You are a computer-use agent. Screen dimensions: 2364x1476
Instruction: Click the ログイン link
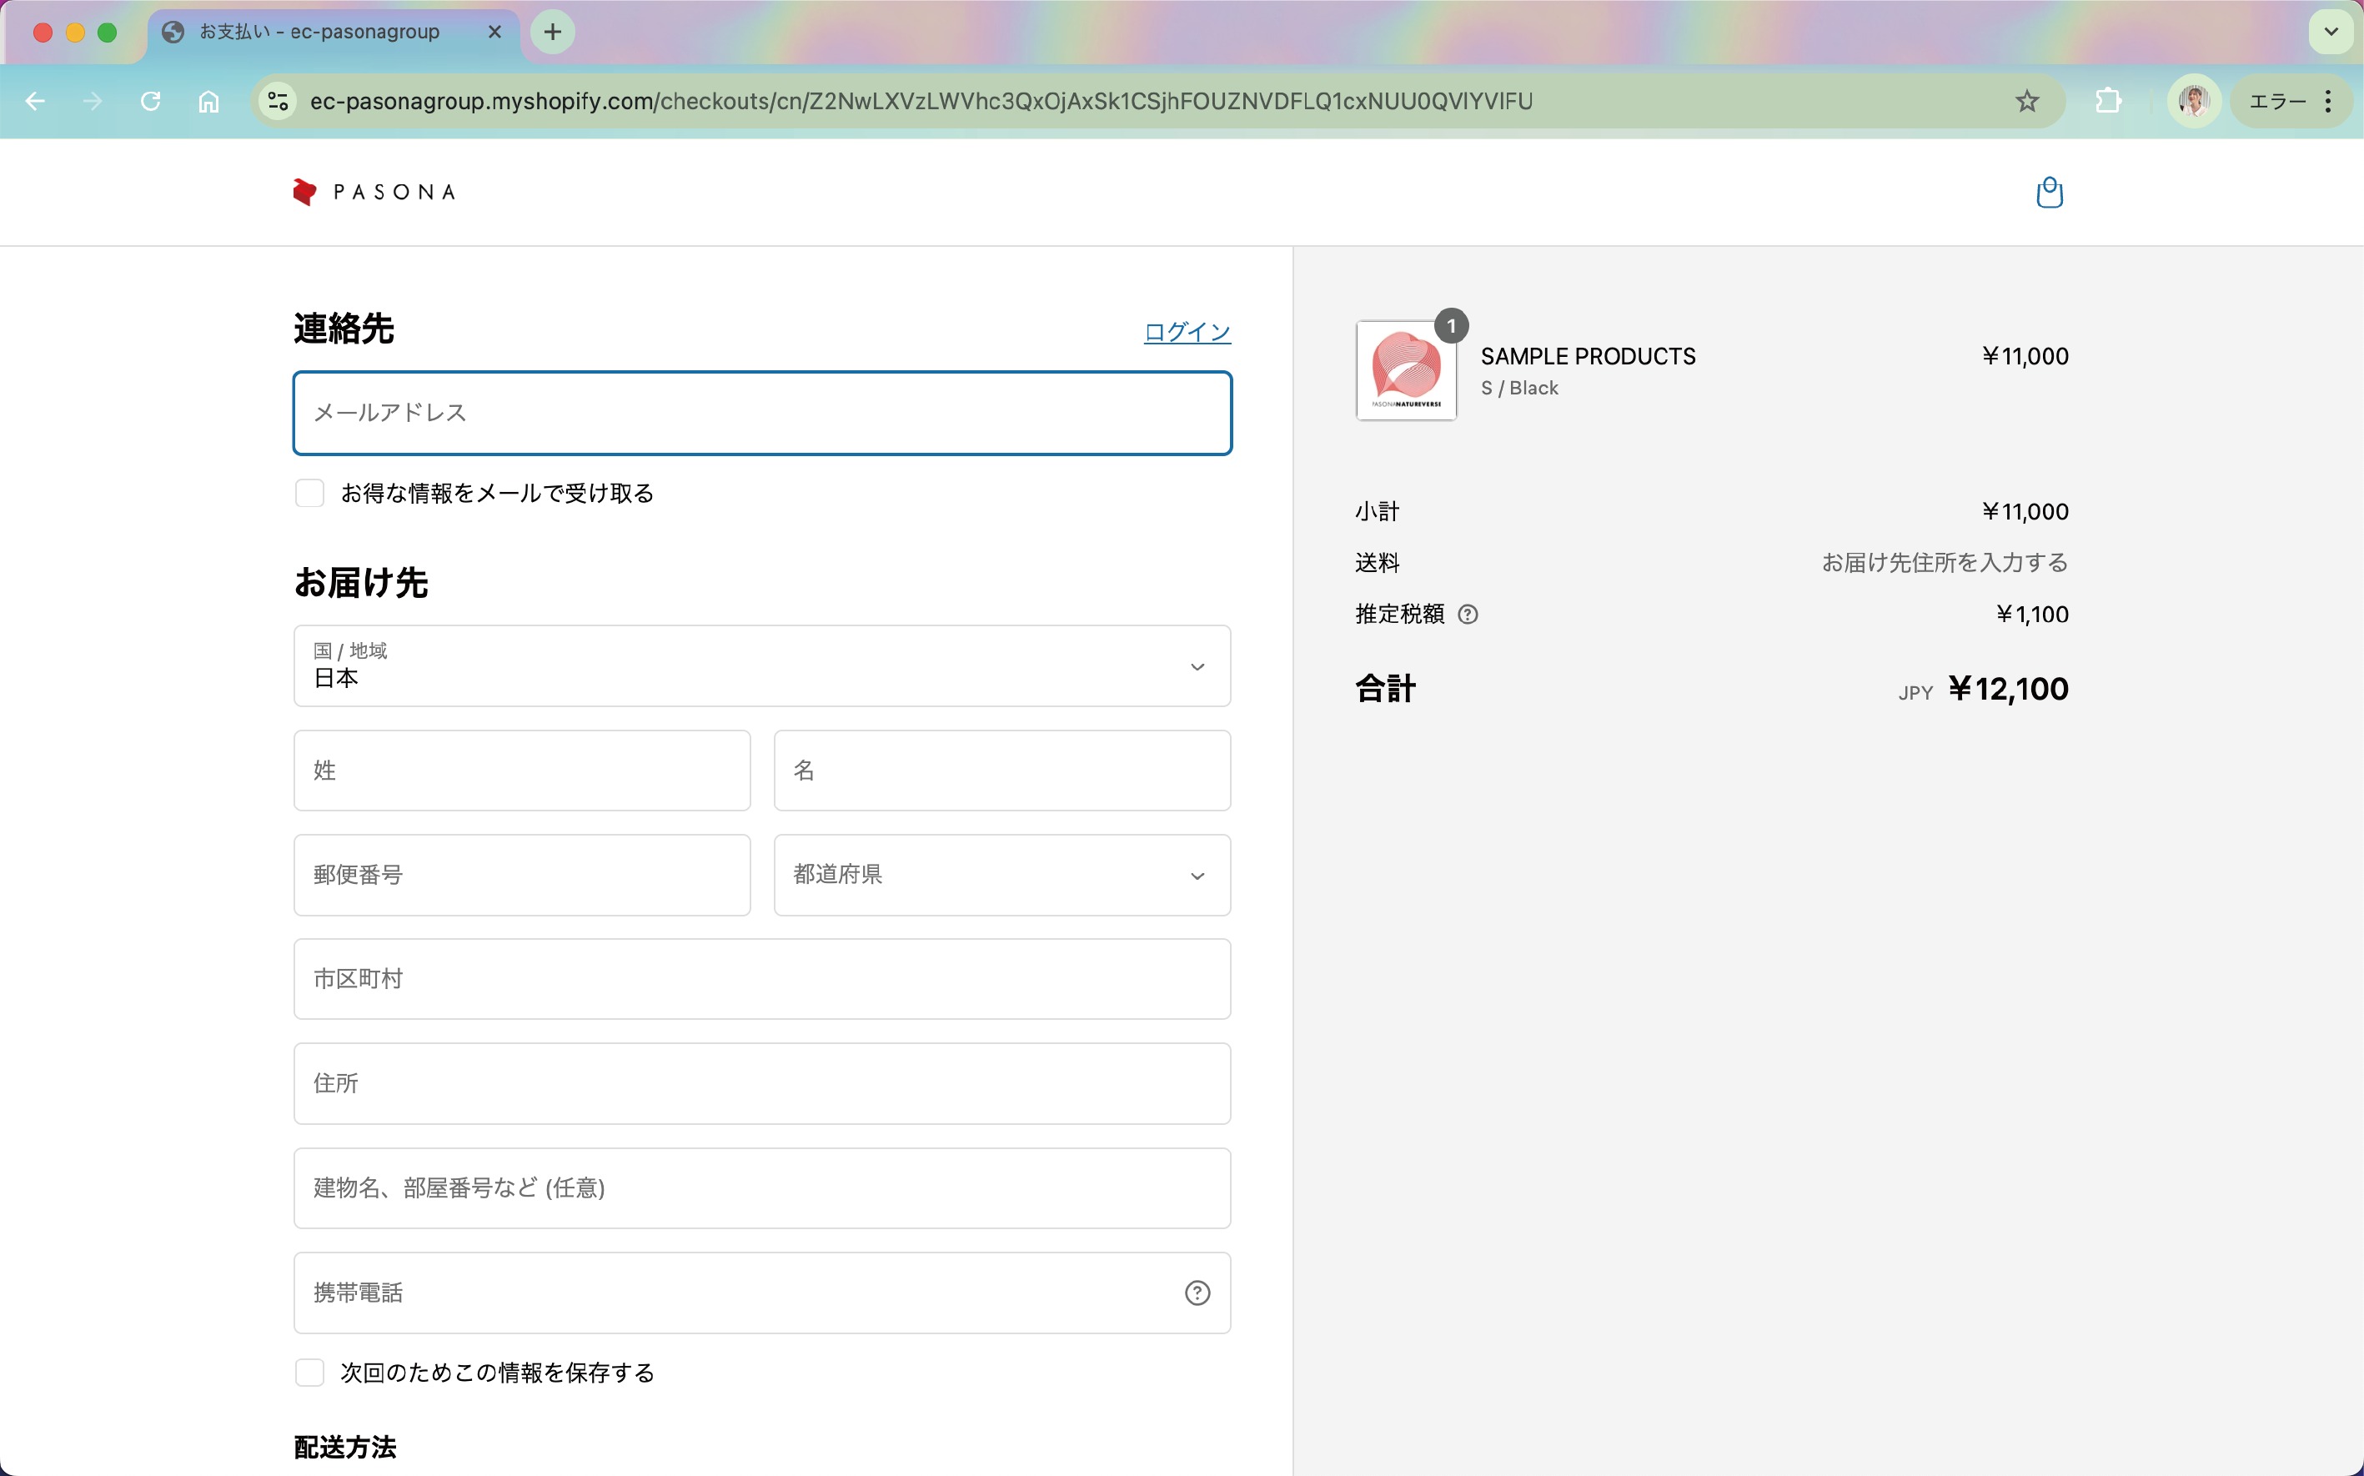pyautogui.click(x=1187, y=332)
